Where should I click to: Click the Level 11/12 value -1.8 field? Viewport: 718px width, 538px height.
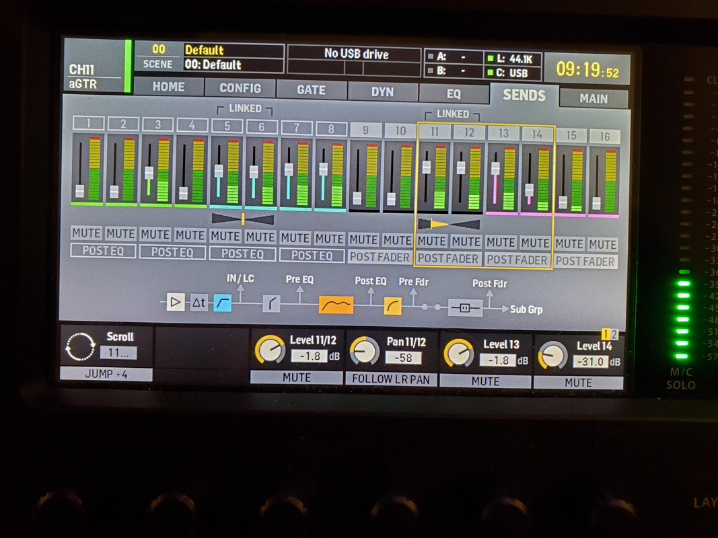pos(310,356)
